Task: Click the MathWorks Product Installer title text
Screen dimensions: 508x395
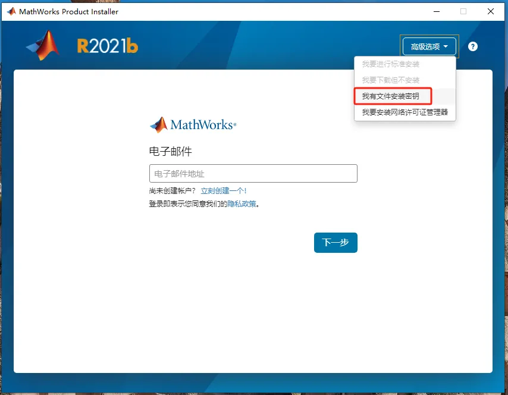Action: point(68,12)
